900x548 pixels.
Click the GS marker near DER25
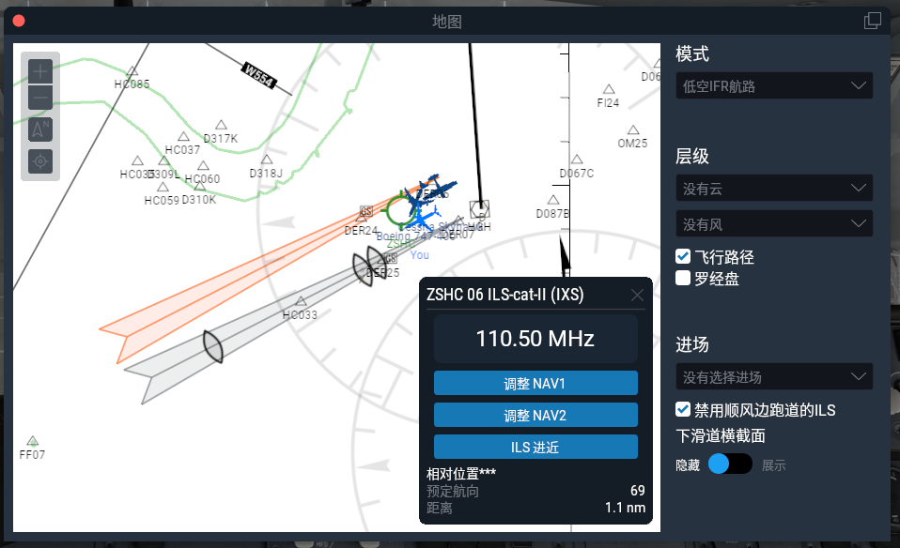[391, 259]
